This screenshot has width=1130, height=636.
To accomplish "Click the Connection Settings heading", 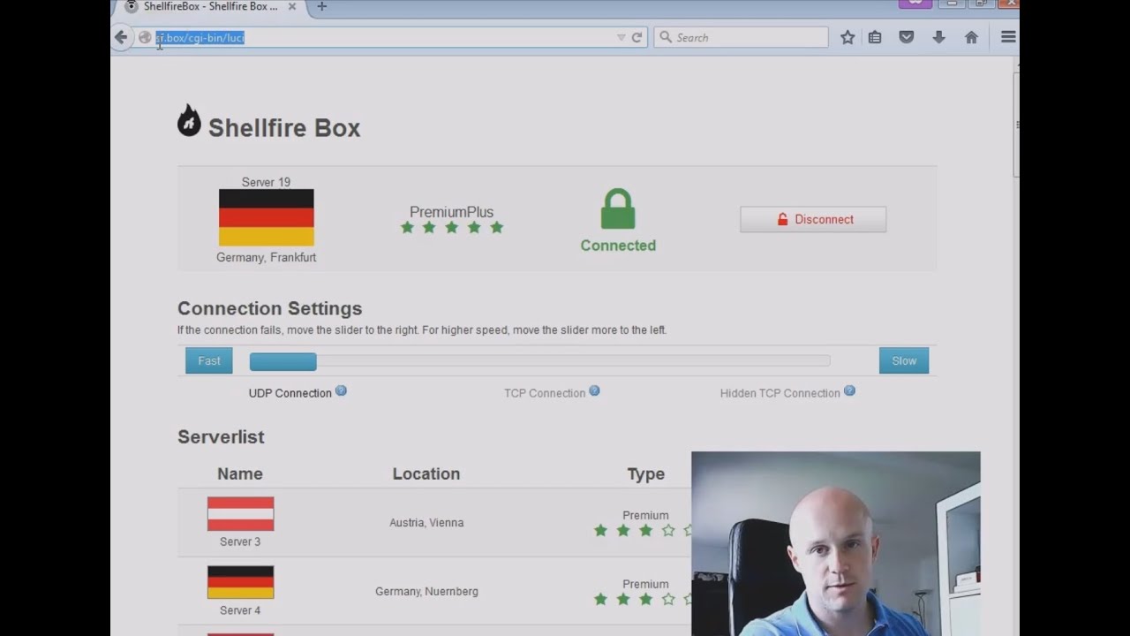I will [269, 308].
